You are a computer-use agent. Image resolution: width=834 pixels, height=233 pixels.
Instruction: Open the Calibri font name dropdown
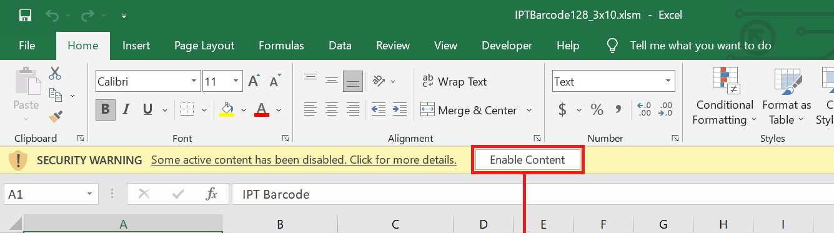click(194, 81)
